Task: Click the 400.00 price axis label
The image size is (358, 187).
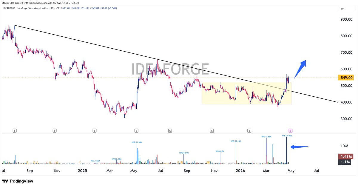Action: pos(346,102)
